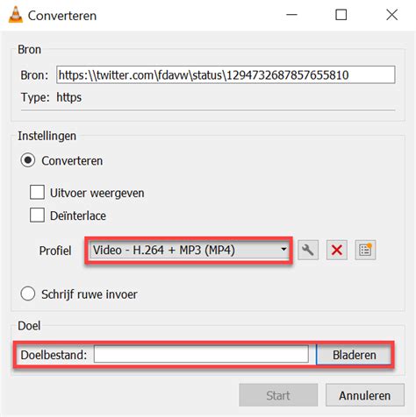416x417 pixels.
Task: Focus the Doelbestand text field
Action: [201, 354]
